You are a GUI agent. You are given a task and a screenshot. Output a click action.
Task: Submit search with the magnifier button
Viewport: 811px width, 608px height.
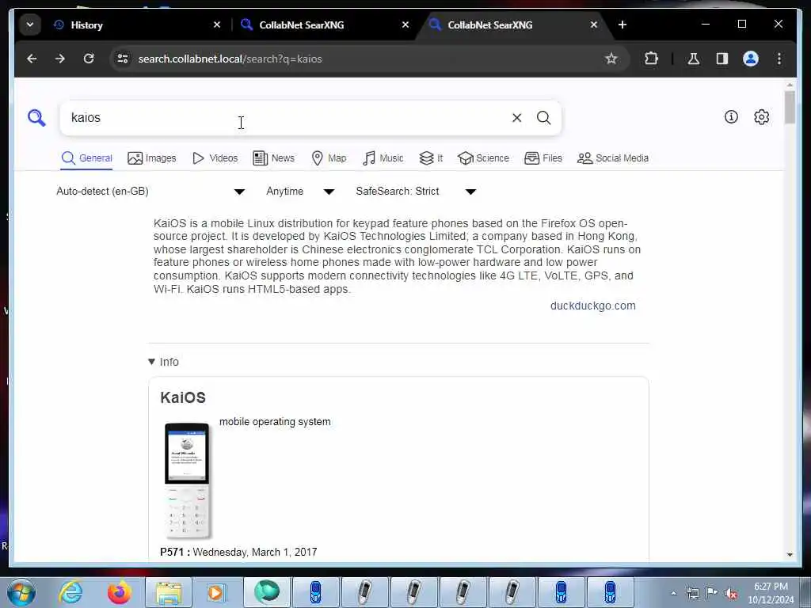coord(543,118)
